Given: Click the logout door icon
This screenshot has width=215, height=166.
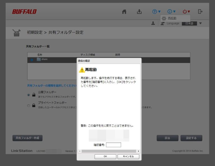Looking at the screenshot, I should pyautogui.click(x=200, y=11).
